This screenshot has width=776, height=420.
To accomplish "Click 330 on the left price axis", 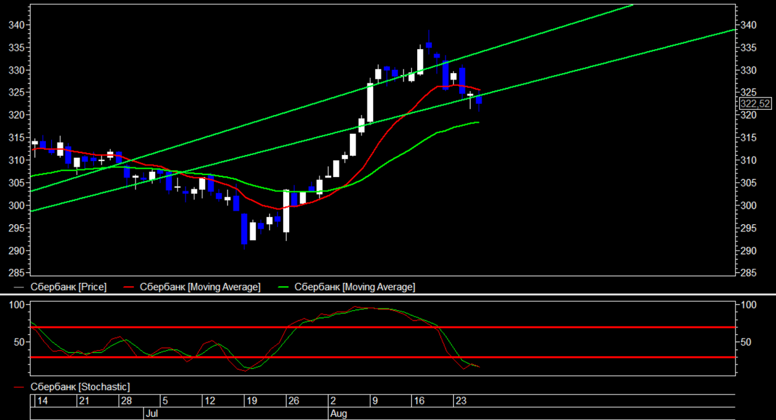I will click(x=16, y=70).
